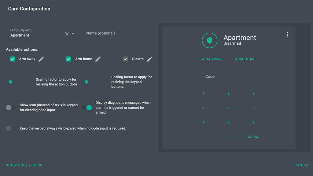
Task: Click the disarmed shield icon for Apartment
Action: (x=210, y=40)
